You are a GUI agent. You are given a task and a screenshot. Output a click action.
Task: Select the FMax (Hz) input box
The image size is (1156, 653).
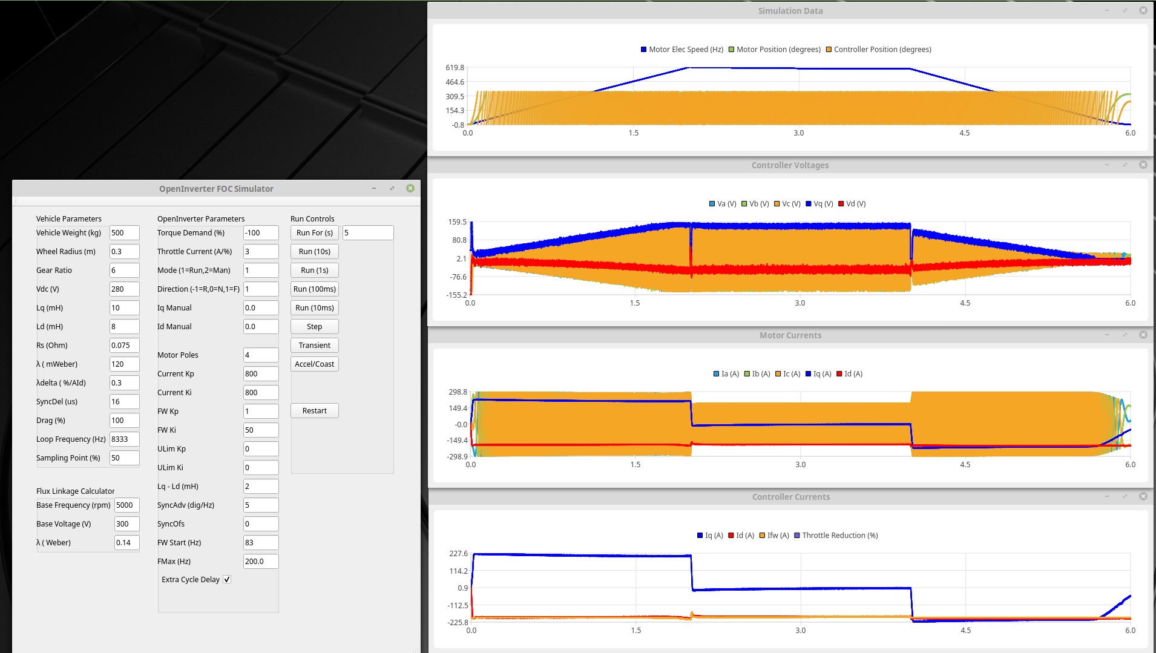pos(261,562)
